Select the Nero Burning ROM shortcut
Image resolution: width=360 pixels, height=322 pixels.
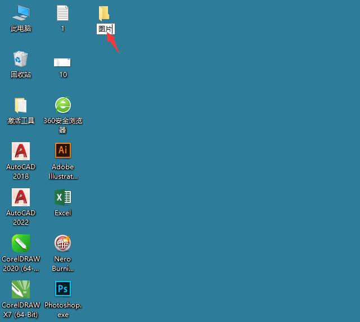point(62,243)
